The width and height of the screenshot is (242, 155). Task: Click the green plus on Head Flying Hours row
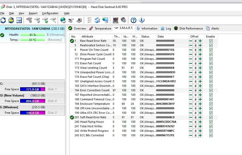200,122
